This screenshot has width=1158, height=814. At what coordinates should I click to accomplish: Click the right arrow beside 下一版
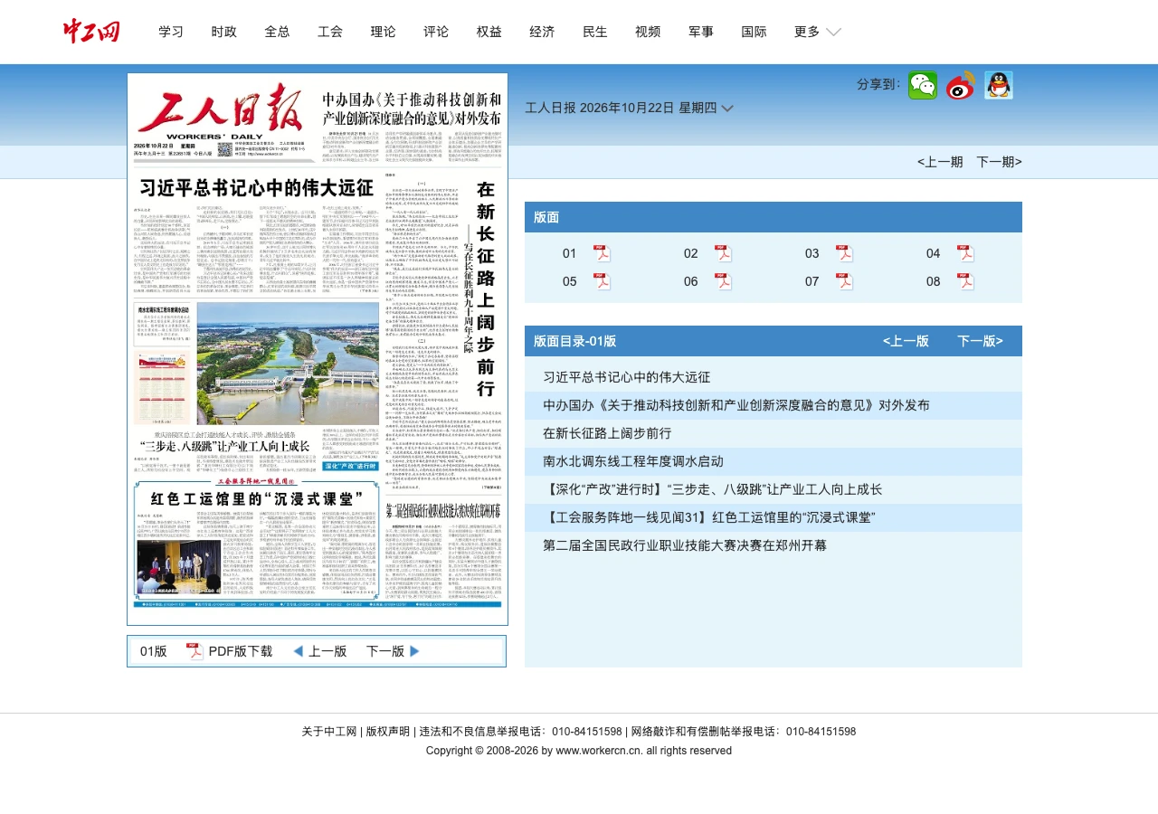pos(415,651)
